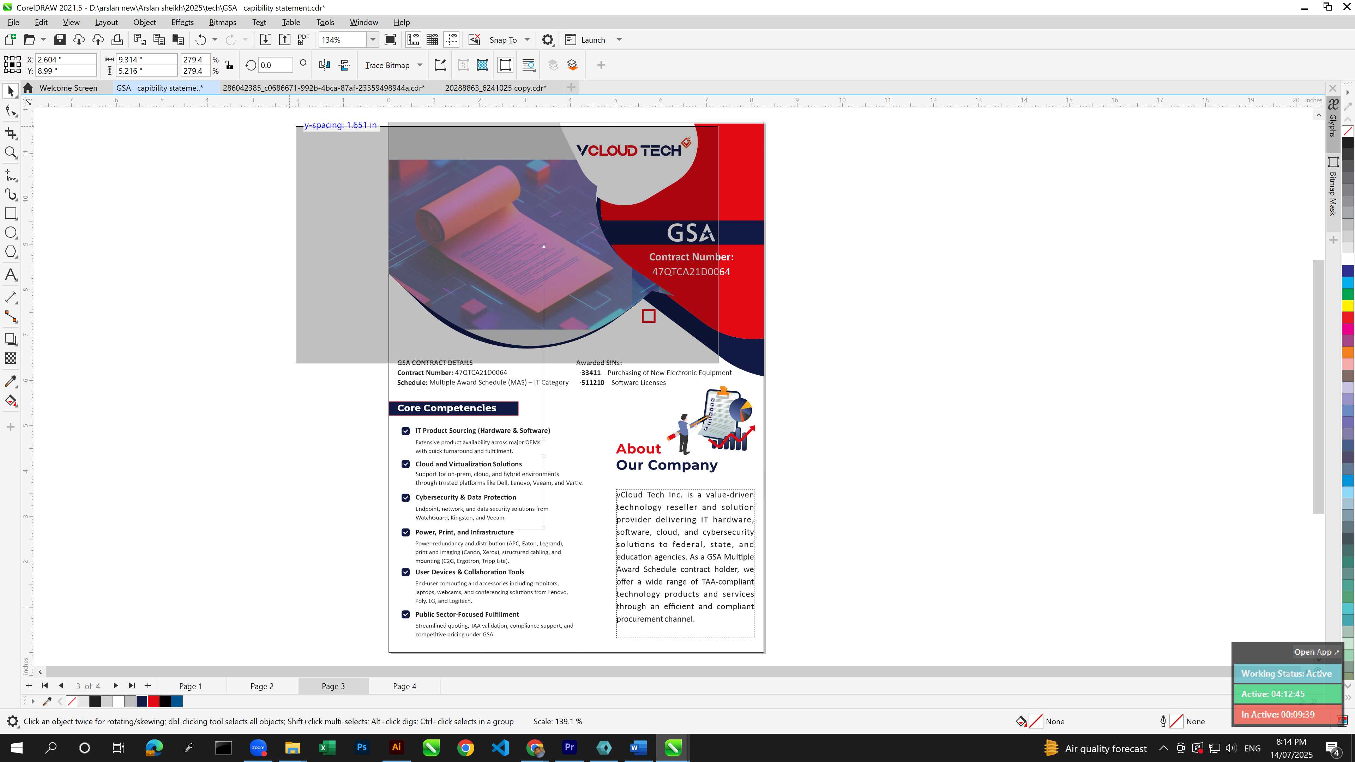Toggle Show grid button
Screen dimensions: 1355x762
pos(432,40)
